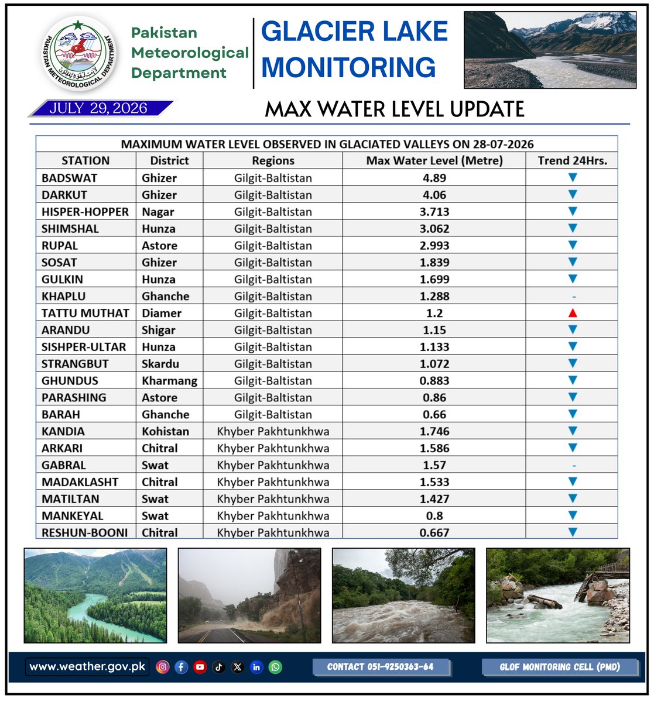Image resolution: width=654 pixels, height=702 pixels.
Task: Click the Trend 24Hrs. column header
Action: pos(572,161)
